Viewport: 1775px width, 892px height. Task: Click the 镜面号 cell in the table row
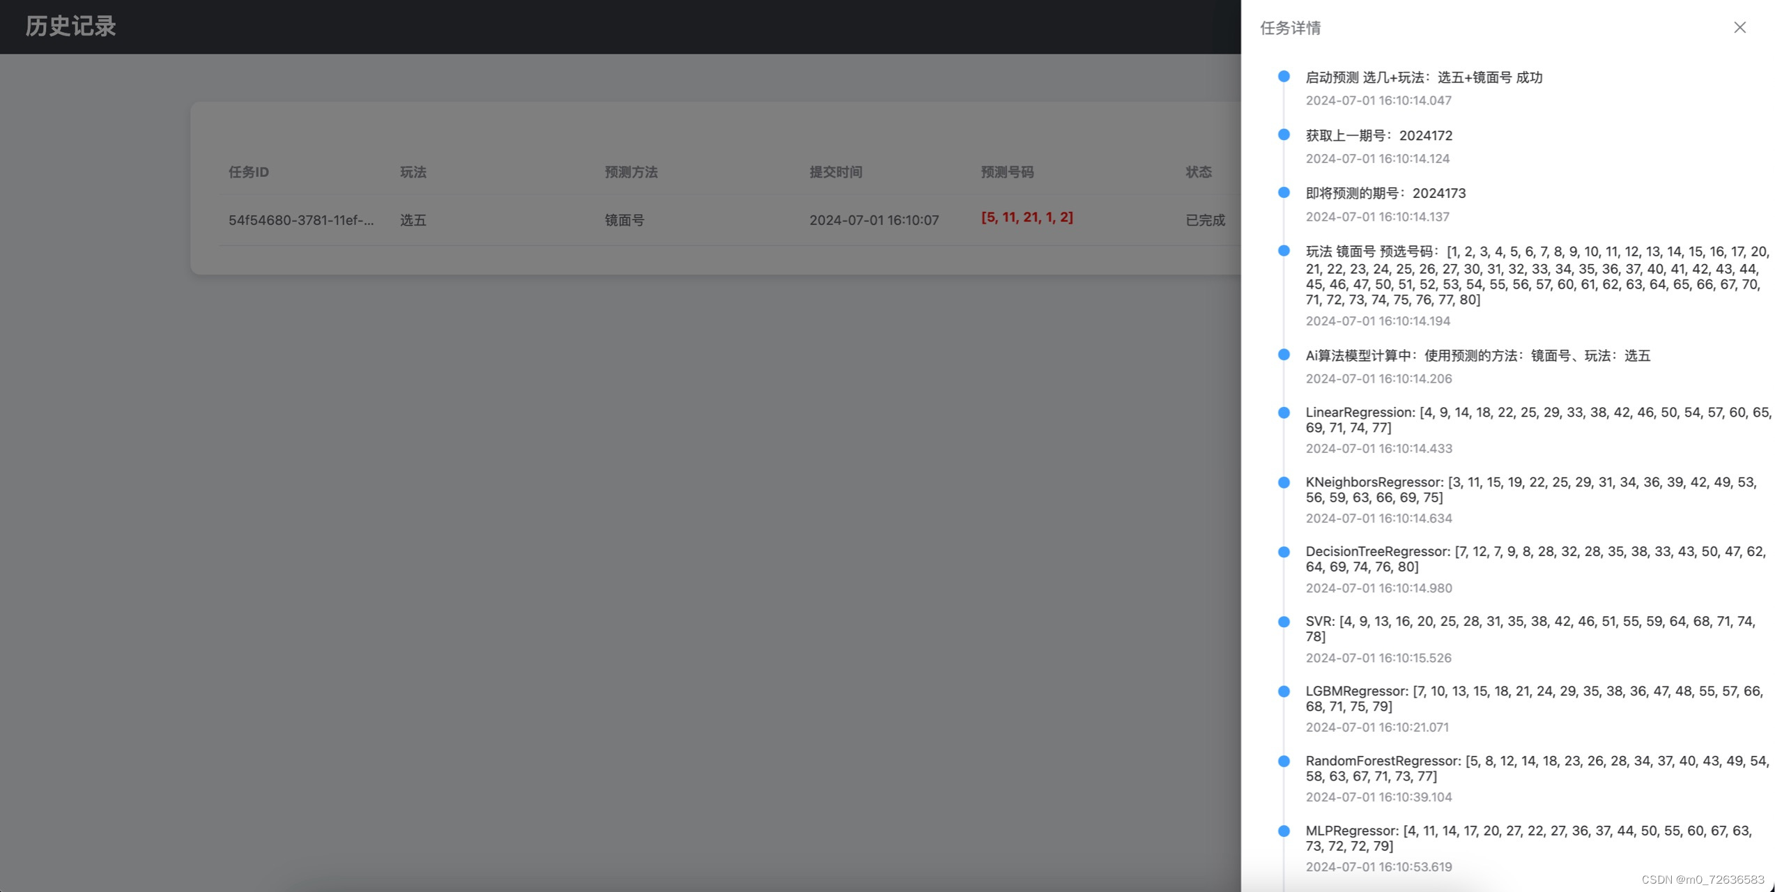click(624, 220)
